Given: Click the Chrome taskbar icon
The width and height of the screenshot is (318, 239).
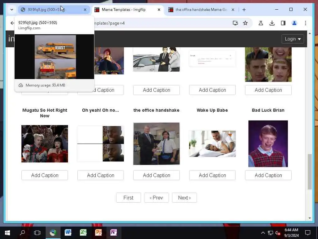Looking at the screenshot, I should point(53,233).
